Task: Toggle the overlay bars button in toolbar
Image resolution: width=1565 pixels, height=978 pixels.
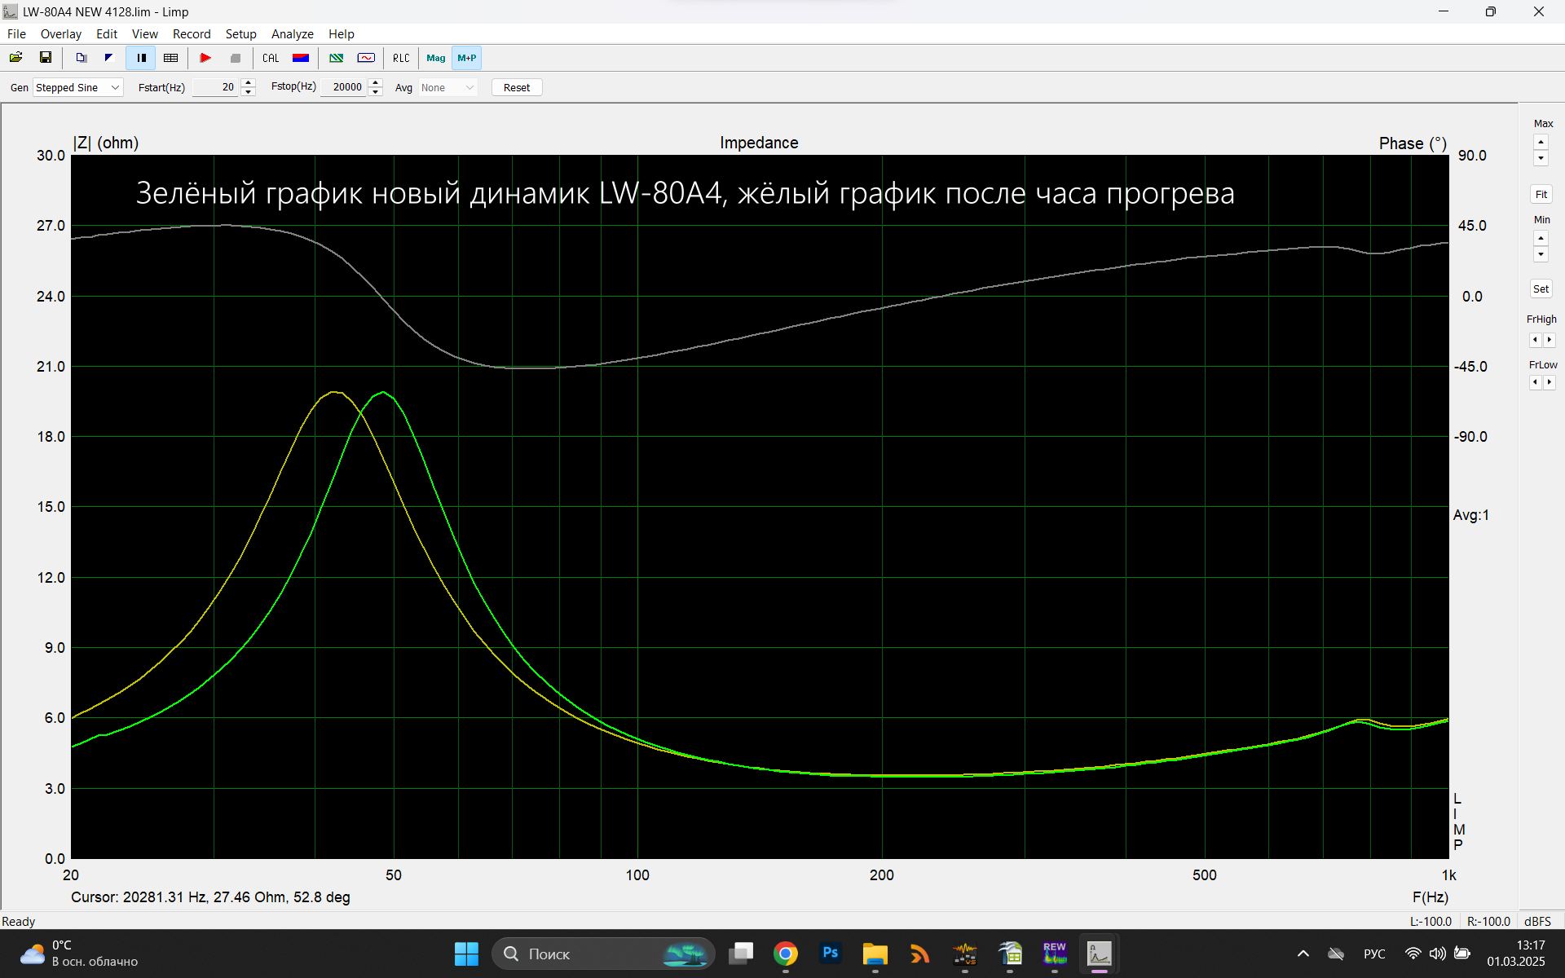Action: (x=141, y=58)
